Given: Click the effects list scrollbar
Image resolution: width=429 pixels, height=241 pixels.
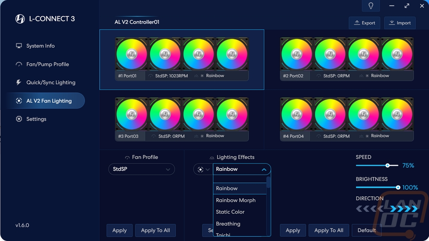Looking at the screenshot, I should click(x=269, y=182).
